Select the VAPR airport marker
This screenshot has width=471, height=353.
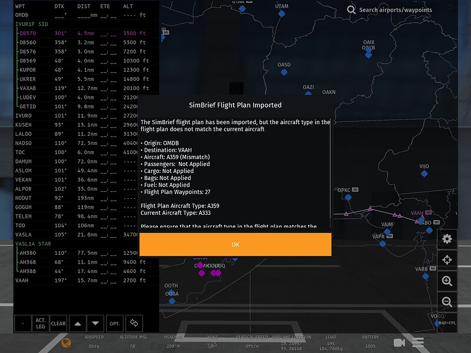382,244
